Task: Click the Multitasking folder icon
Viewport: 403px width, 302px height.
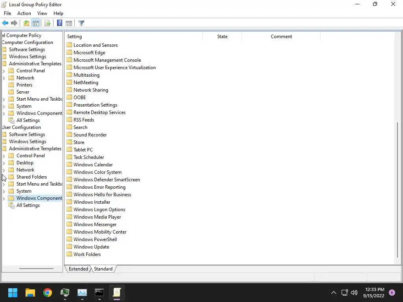Action: [69, 75]
